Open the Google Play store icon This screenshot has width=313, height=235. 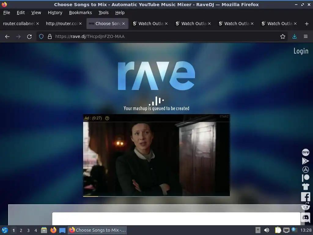305,161
